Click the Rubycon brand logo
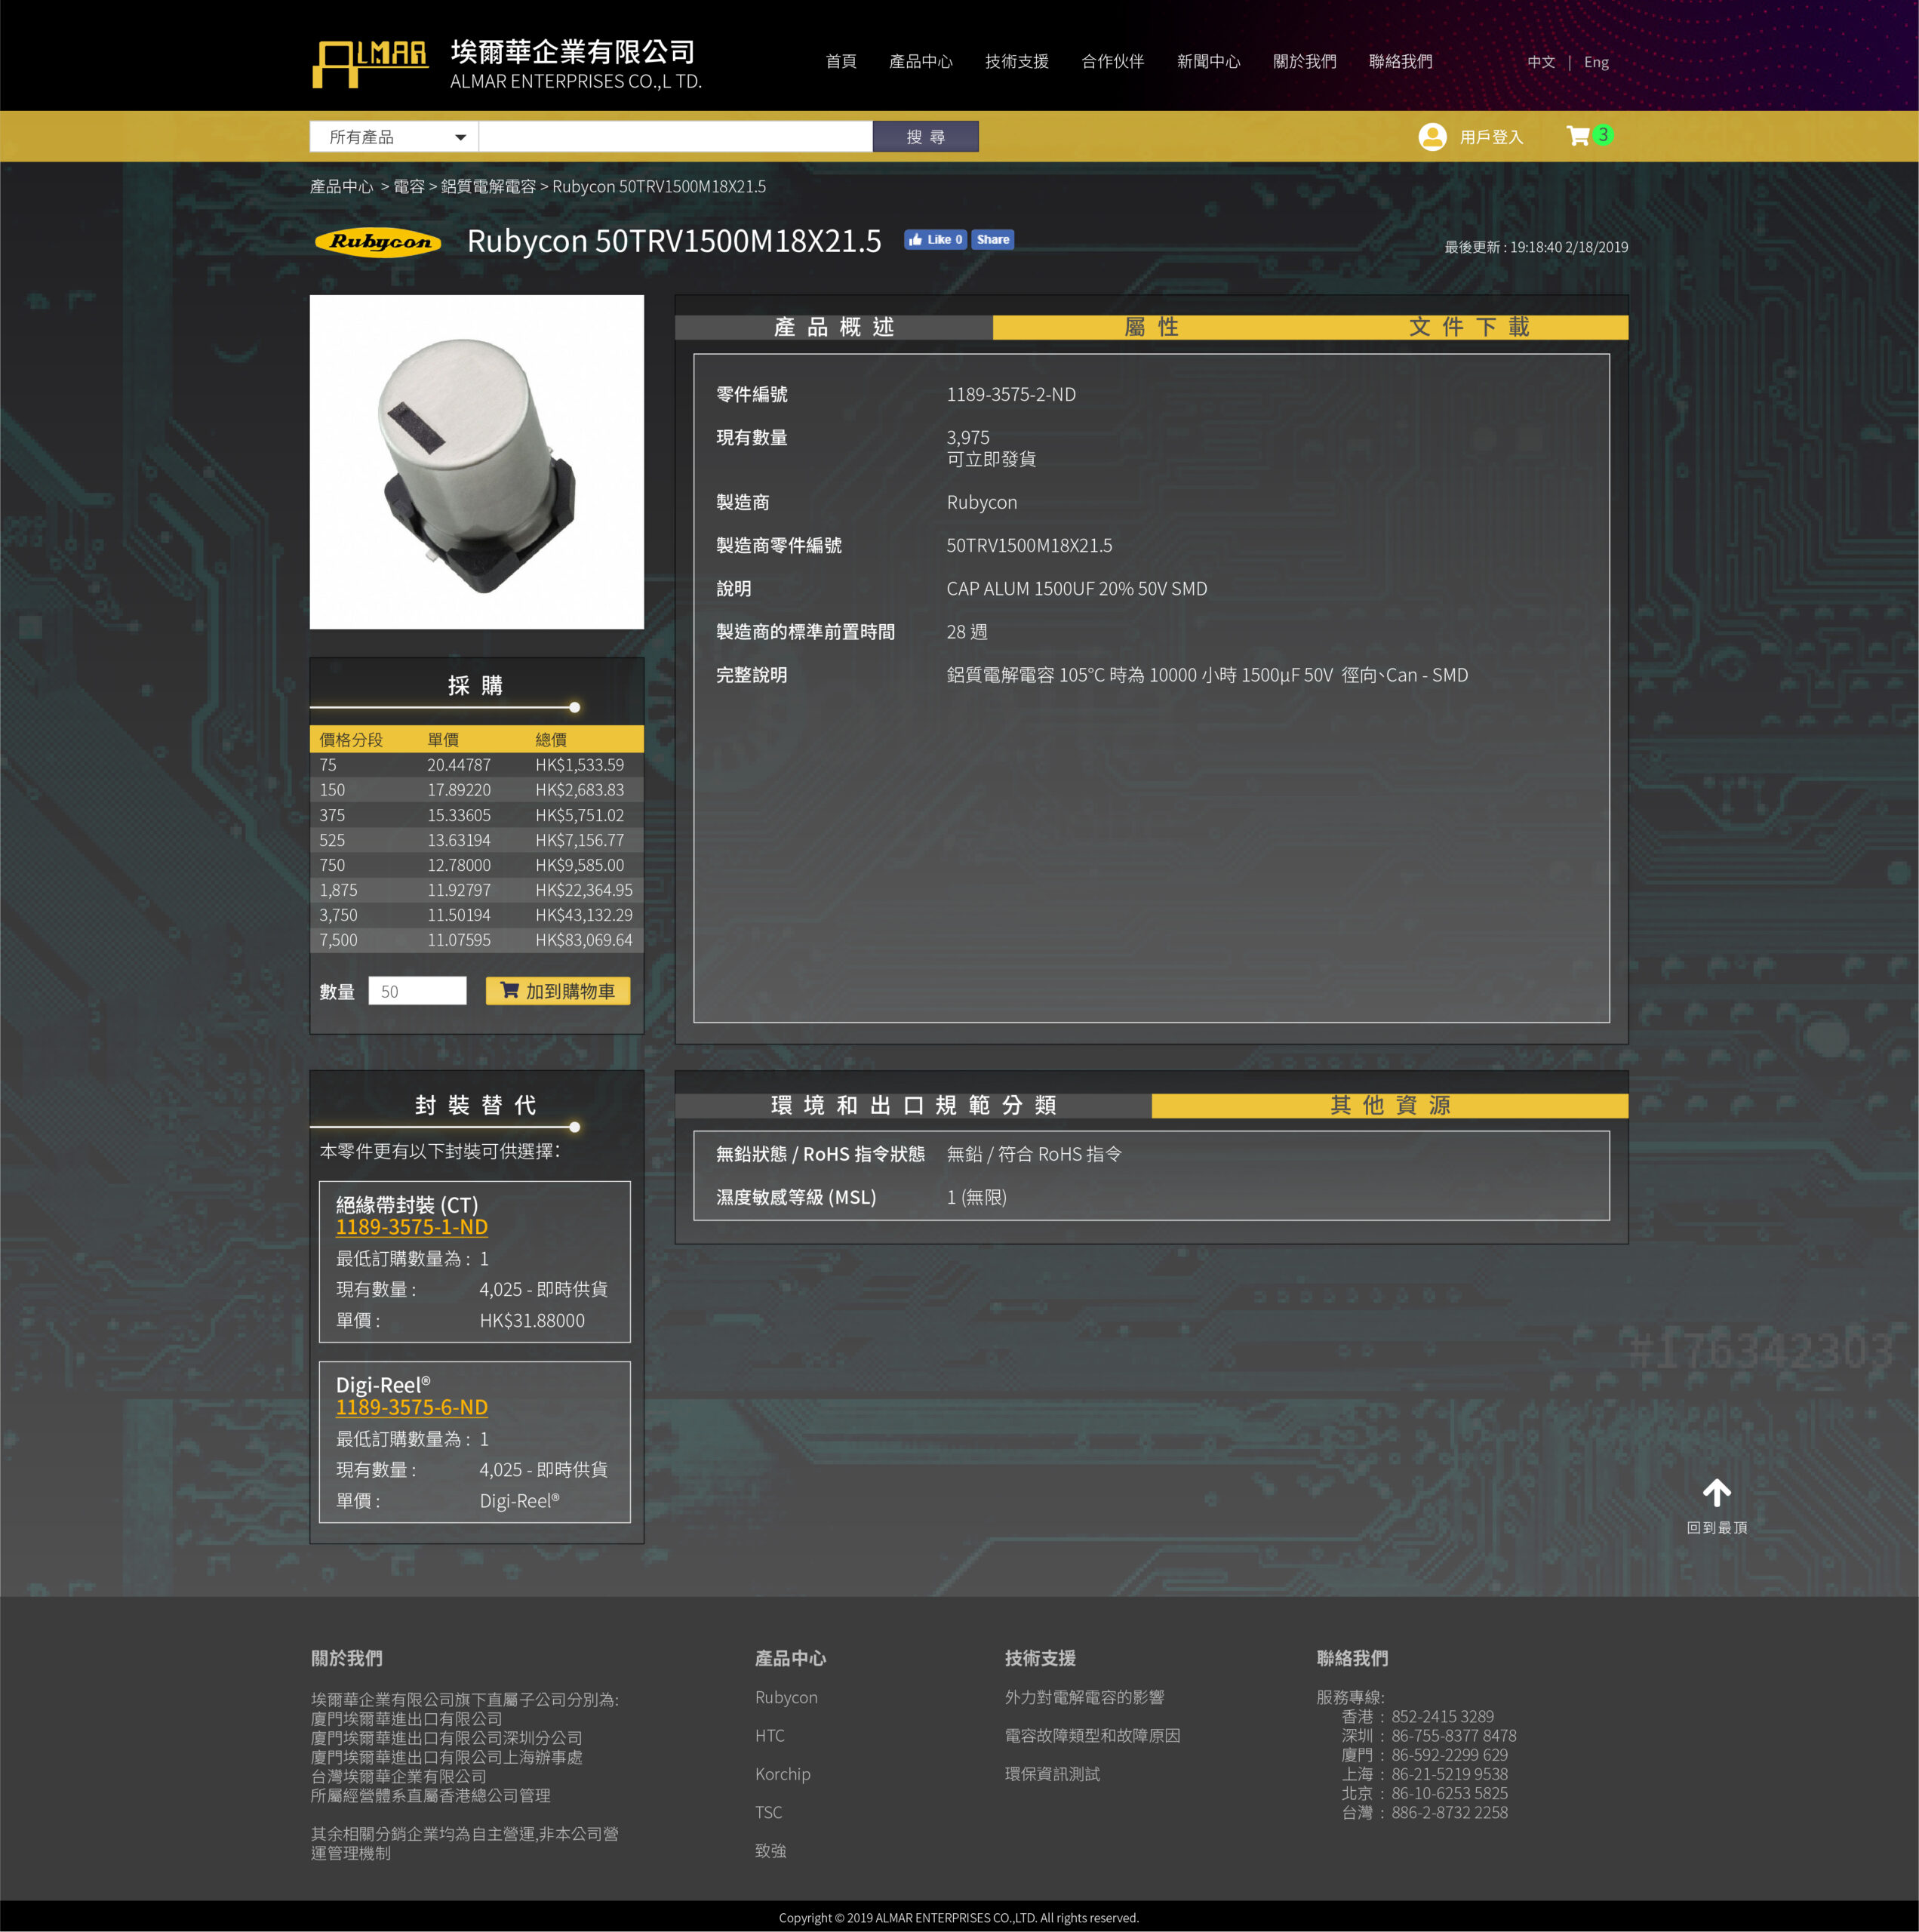 (x=378, y=242)
